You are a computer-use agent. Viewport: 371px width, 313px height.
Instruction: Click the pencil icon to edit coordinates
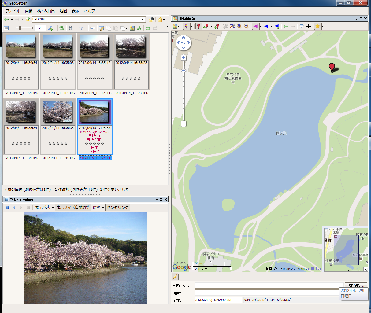pyautogui.click(x=175, y=277)
